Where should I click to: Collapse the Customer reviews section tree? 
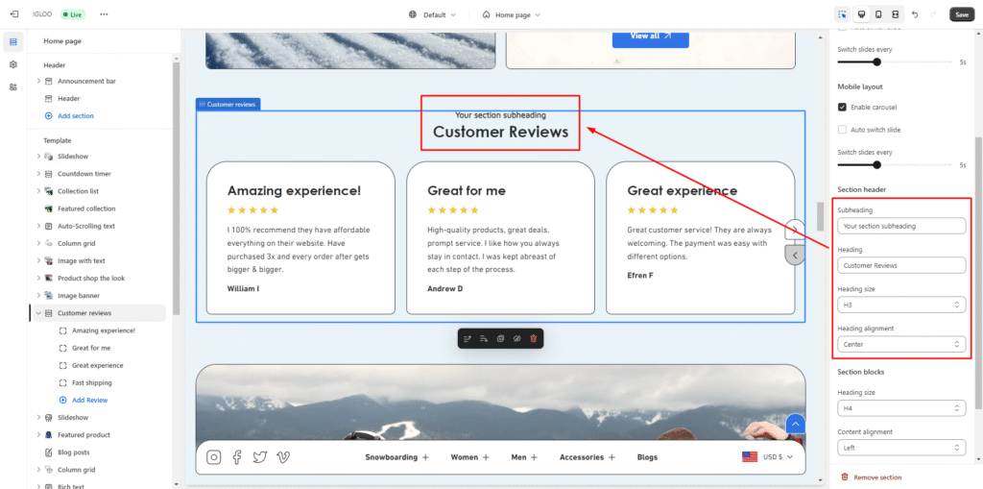tap(38, 313)
